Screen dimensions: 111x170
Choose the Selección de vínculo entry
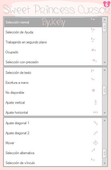click(53, 162)
